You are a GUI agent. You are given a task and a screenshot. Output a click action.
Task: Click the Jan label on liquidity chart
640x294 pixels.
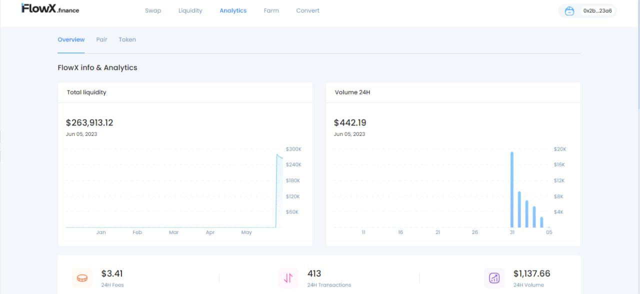101,232
